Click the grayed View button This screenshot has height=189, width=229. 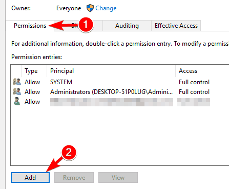click(x=118, y=178)
